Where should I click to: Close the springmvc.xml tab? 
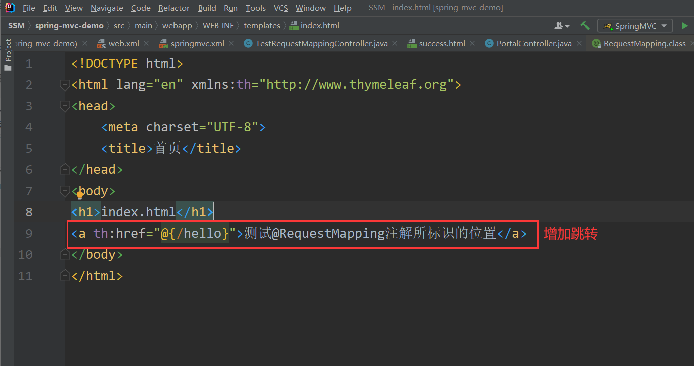coord(231,44)
